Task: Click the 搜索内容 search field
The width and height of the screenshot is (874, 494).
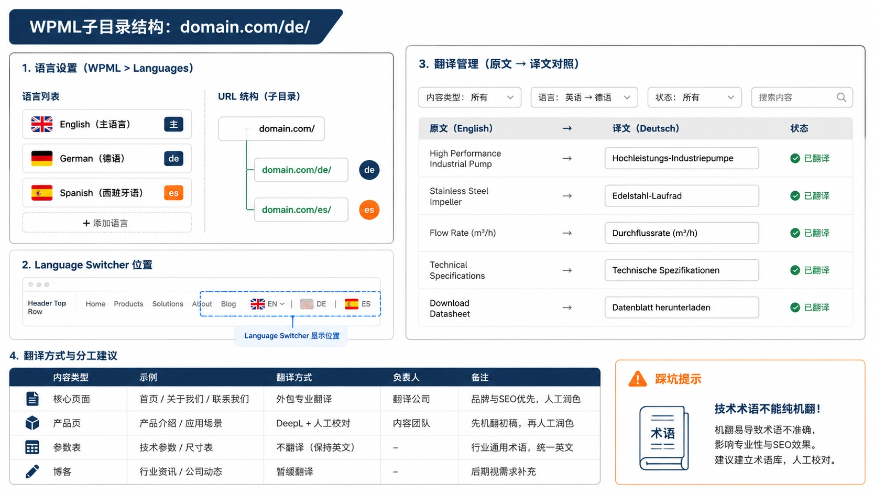Action: tap(802, 97)
